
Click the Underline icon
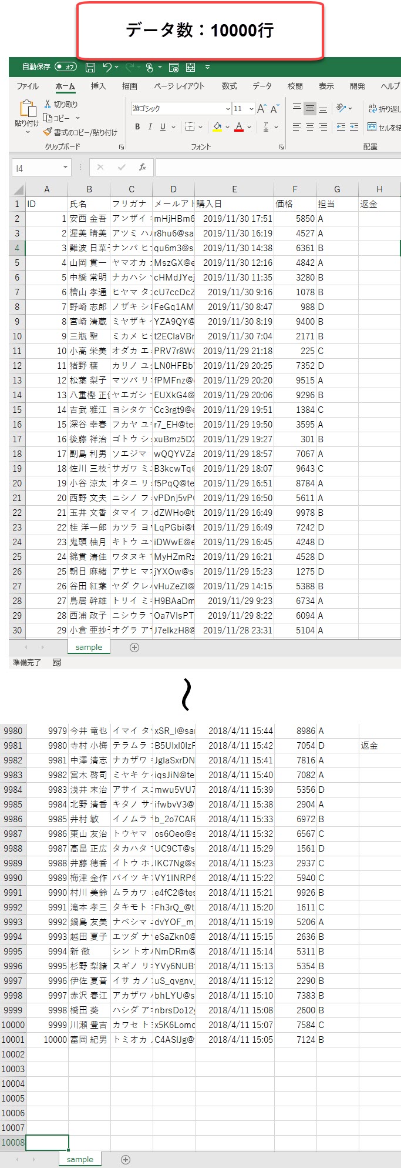pos(163,127)
